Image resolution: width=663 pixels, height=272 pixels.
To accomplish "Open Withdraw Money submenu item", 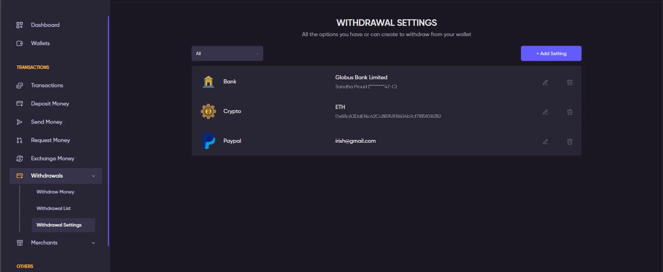I will coord(55,192).
